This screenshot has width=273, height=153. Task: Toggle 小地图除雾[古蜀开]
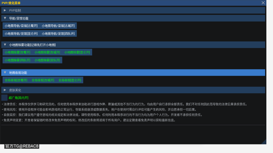point(17,52)
